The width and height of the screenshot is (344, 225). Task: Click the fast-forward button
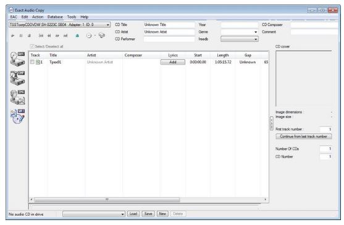coord(57,36)
